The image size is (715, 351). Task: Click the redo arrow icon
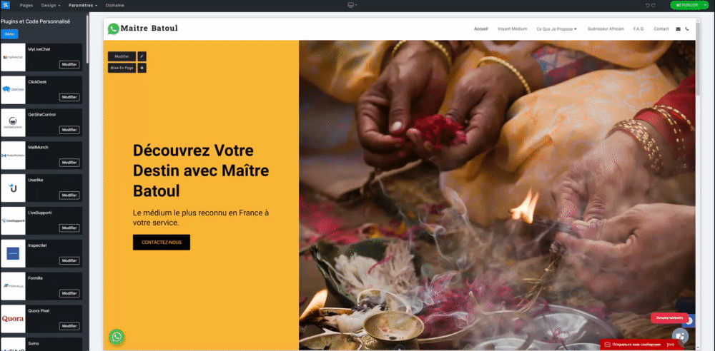pos(653,5)
